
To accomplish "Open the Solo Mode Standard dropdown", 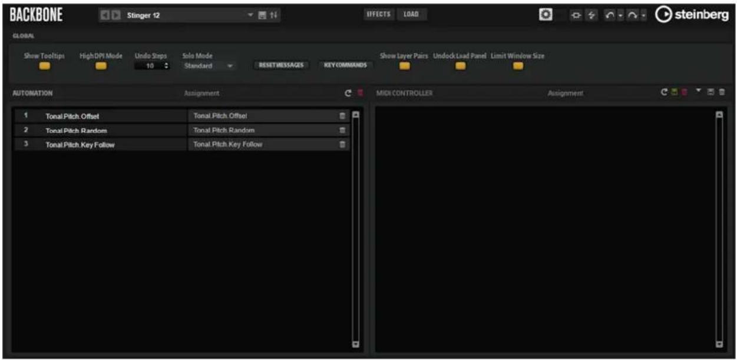I will pyautogui.click(x=208, y=66).
